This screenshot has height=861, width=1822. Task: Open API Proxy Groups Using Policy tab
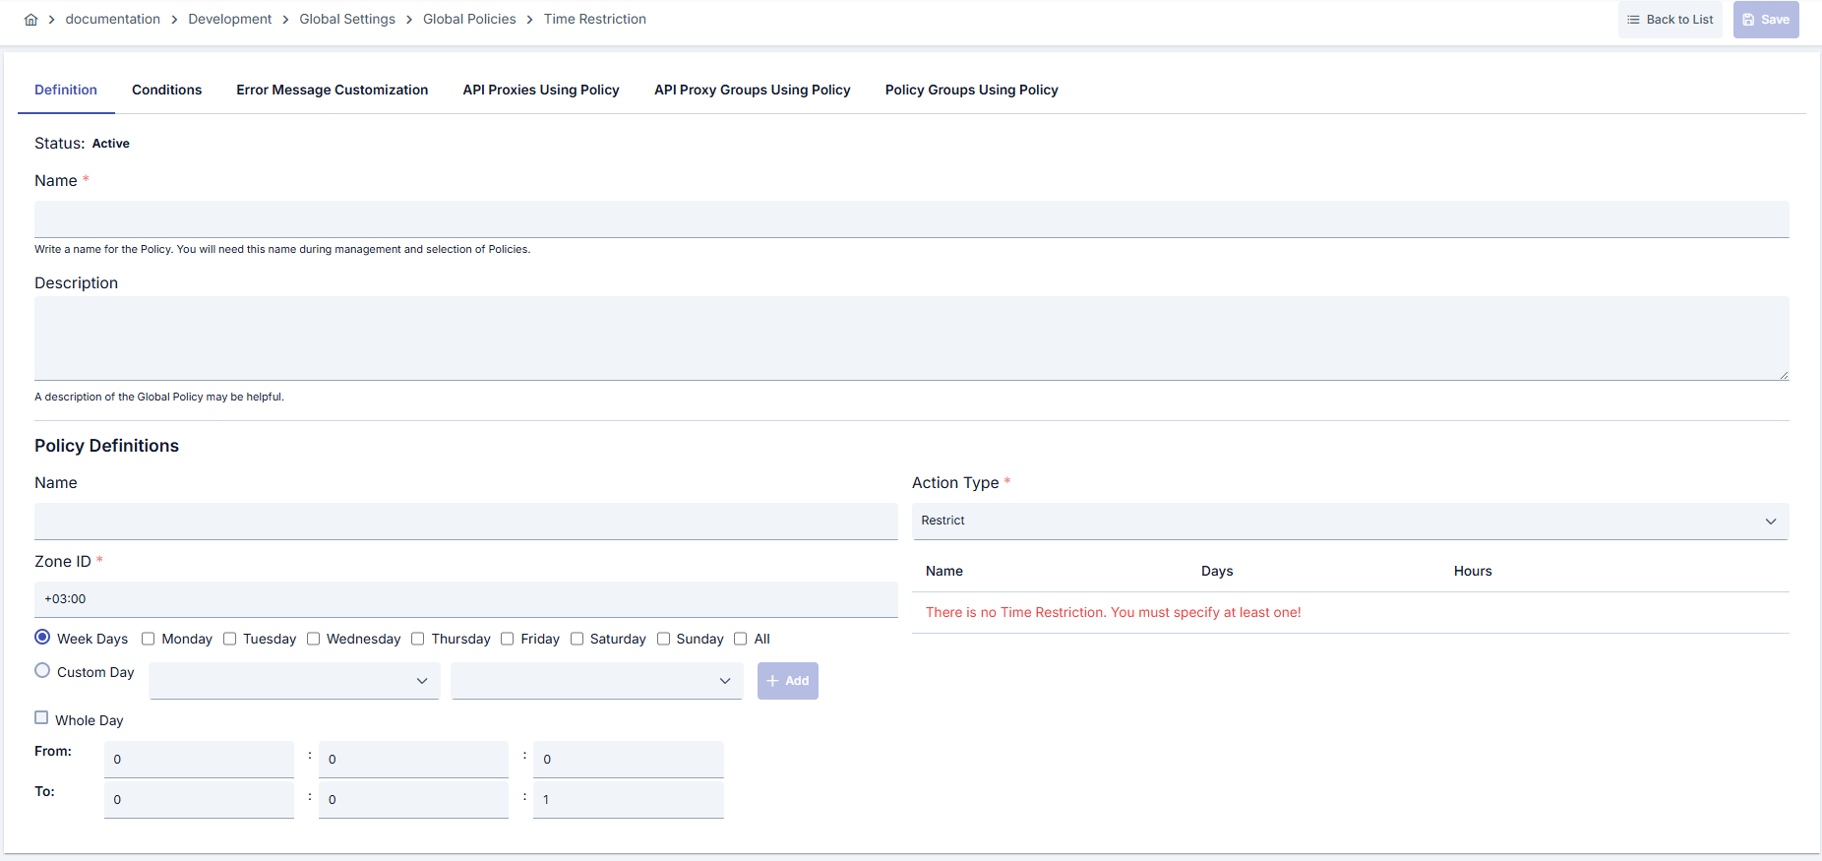tap(753, 90)
